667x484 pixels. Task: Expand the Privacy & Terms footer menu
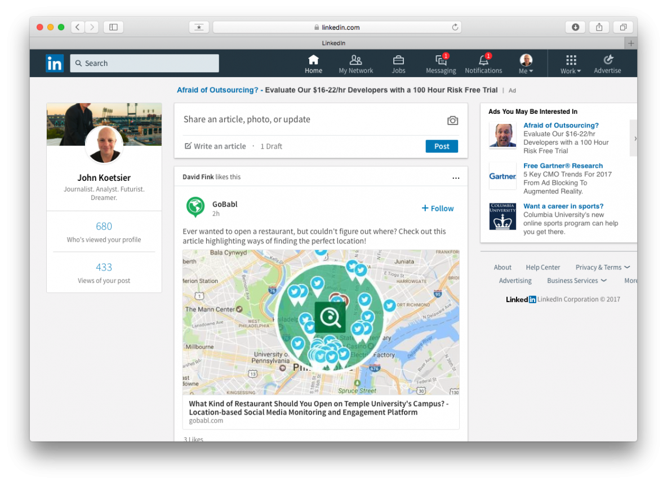(602, 268)
